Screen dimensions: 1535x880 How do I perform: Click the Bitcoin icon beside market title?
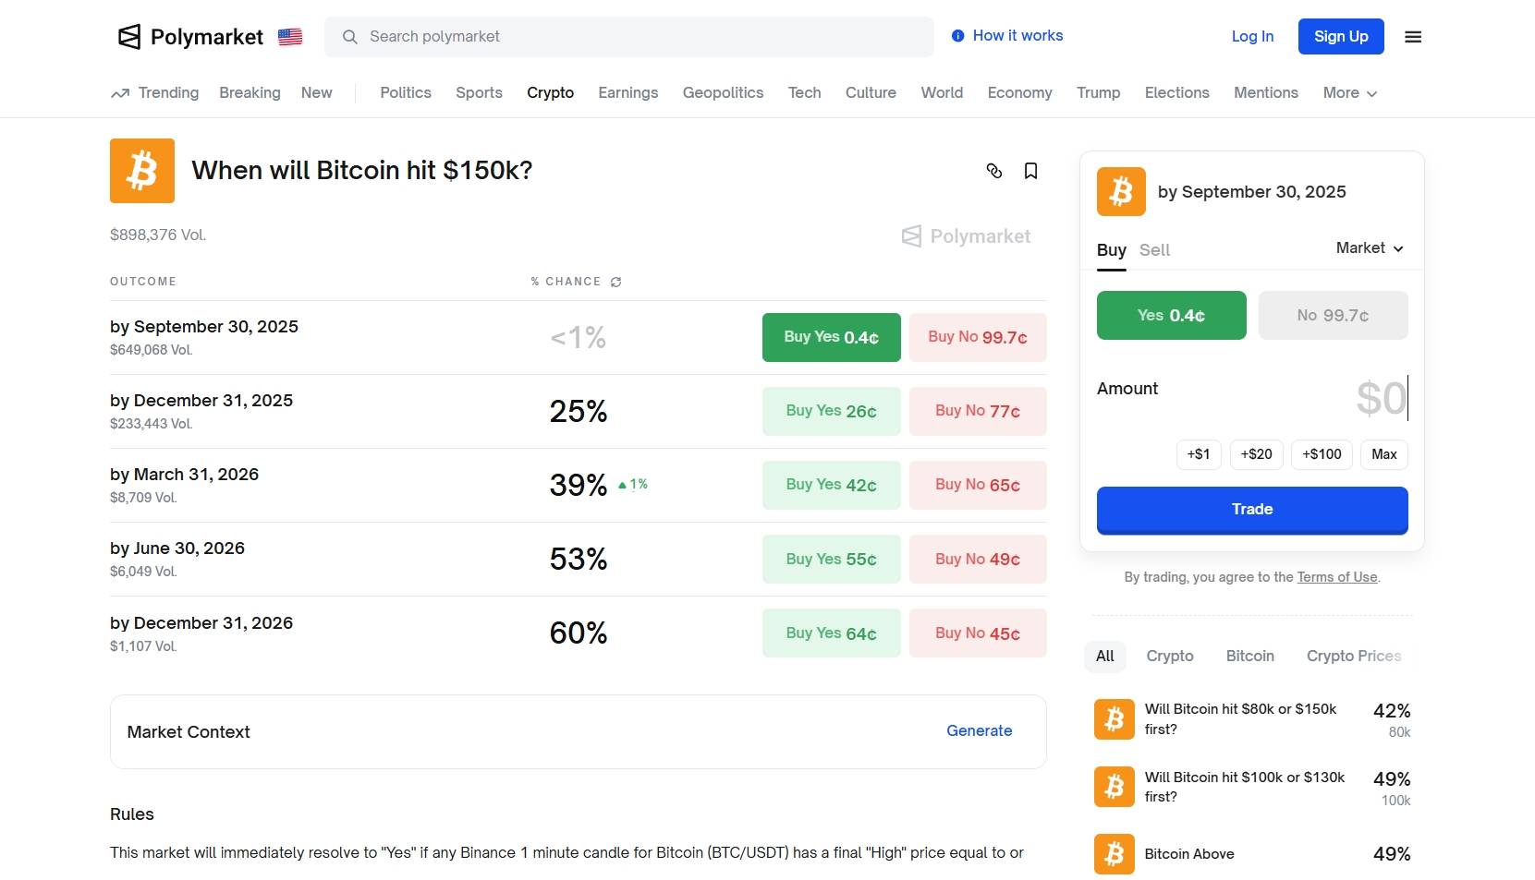point(142,171)
